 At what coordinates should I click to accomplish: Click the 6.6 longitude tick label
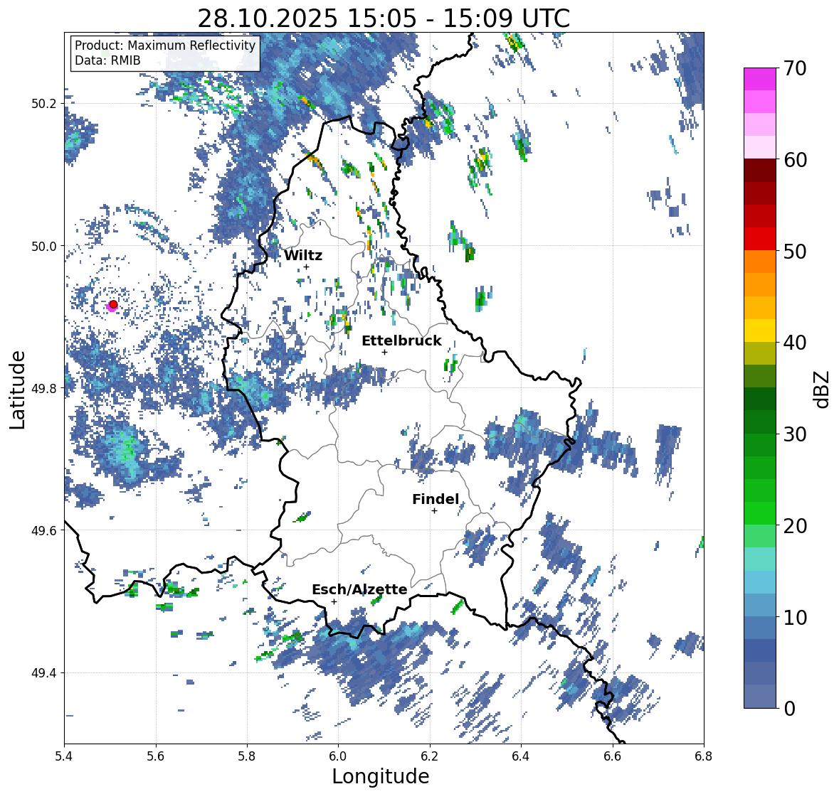tap(613, 756)
